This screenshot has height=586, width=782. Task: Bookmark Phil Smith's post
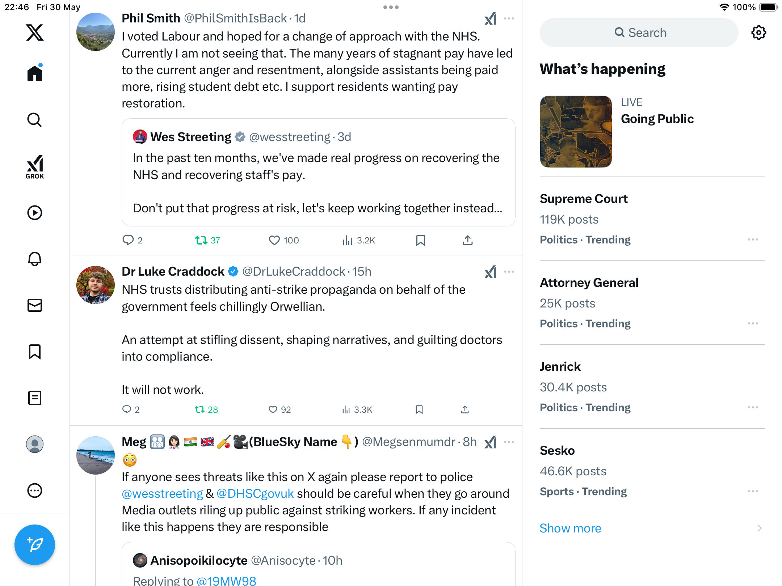pos(420,240)
